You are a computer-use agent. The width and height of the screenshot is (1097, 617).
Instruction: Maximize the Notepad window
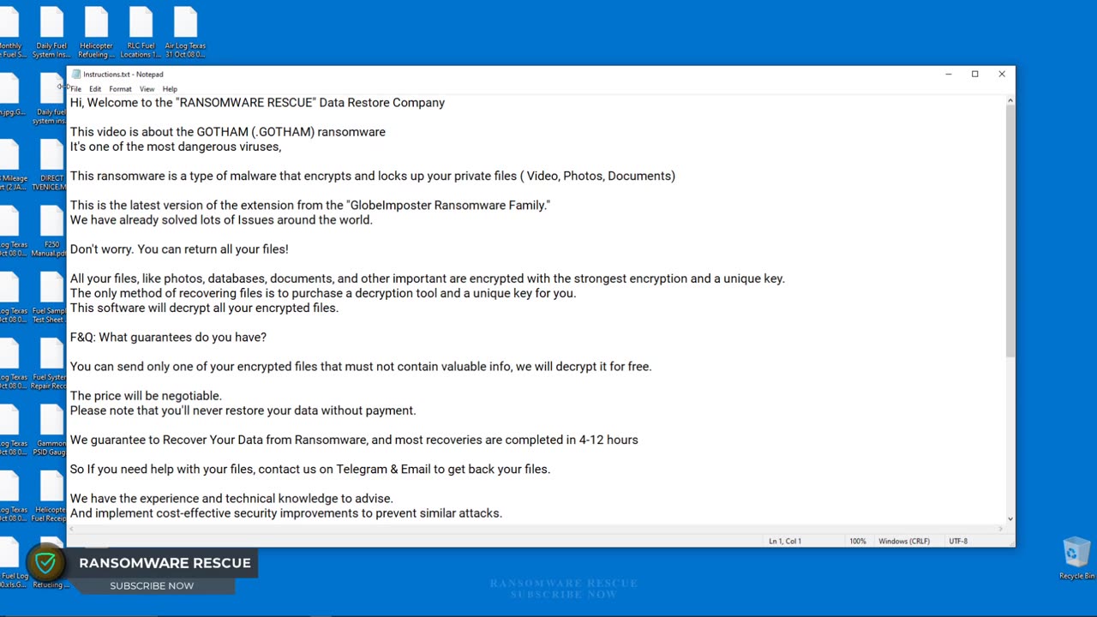(x=974, y=75)
